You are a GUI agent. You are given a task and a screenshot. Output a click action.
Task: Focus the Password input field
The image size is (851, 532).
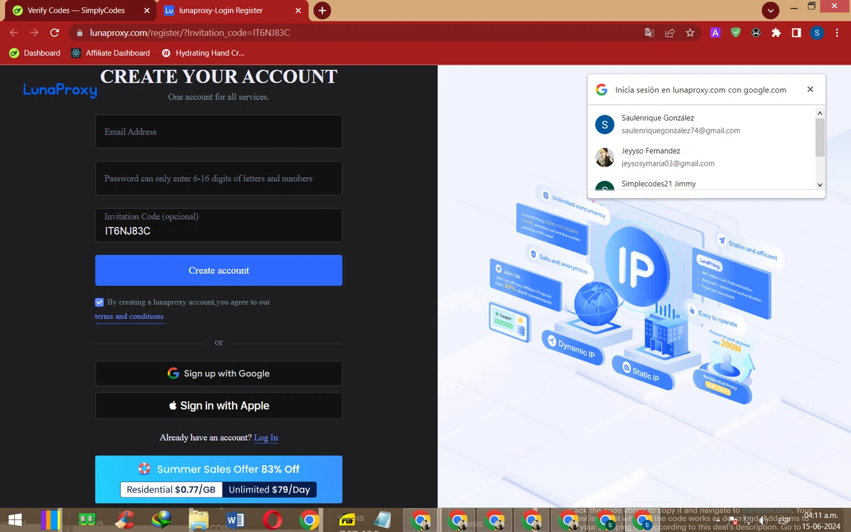pyautogui.click(x=218, y=178)
